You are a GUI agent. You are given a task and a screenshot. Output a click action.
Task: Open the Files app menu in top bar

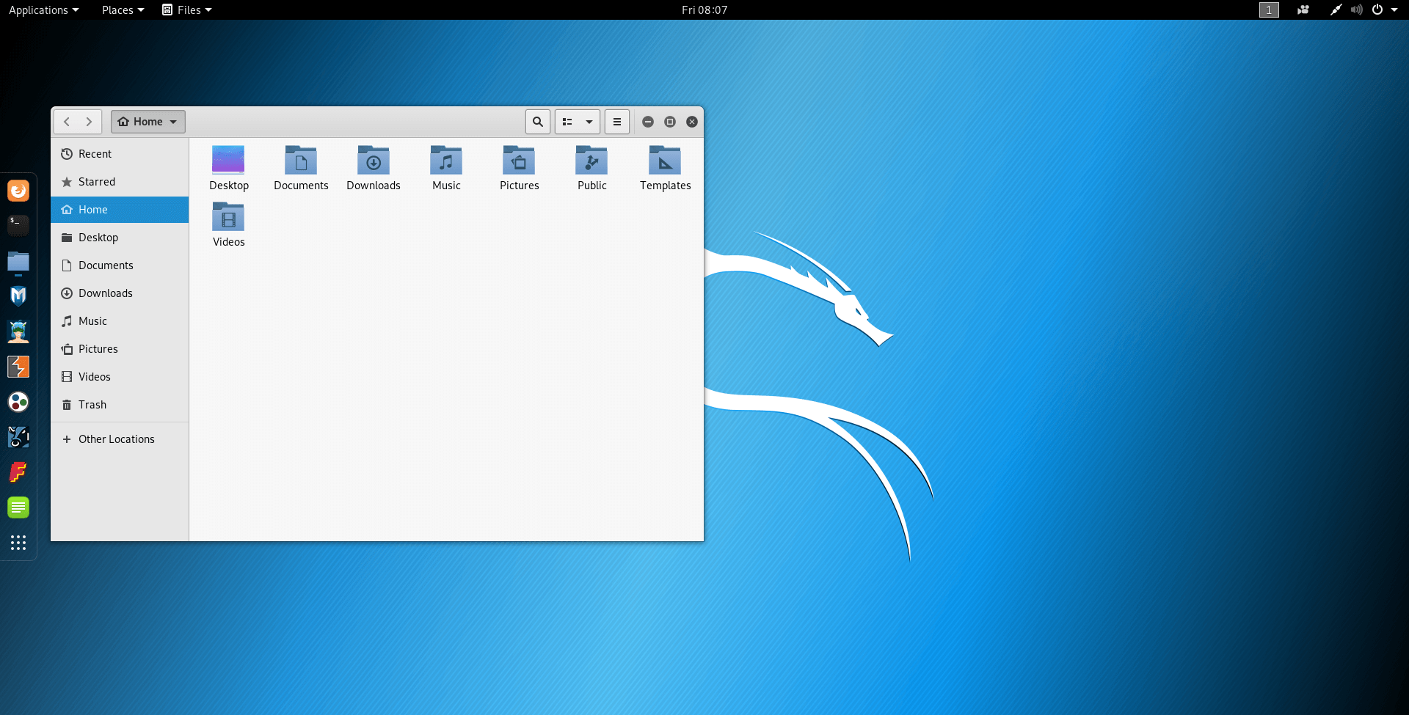[187, 10]
